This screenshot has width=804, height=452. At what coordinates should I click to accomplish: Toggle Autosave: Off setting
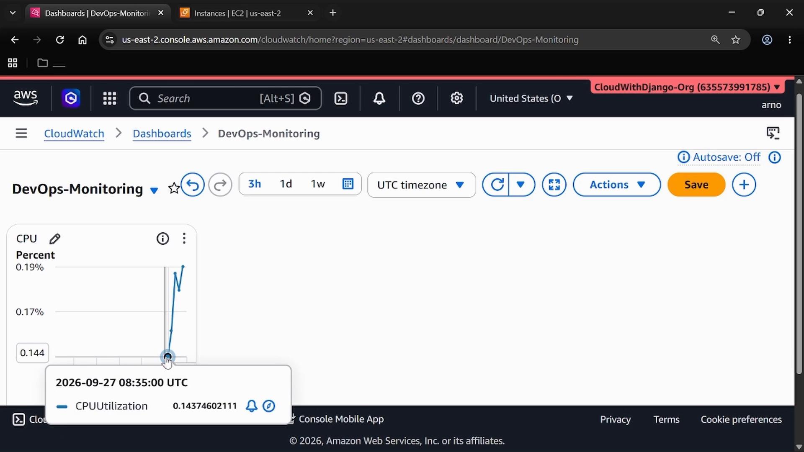click(x=726, y=157)
